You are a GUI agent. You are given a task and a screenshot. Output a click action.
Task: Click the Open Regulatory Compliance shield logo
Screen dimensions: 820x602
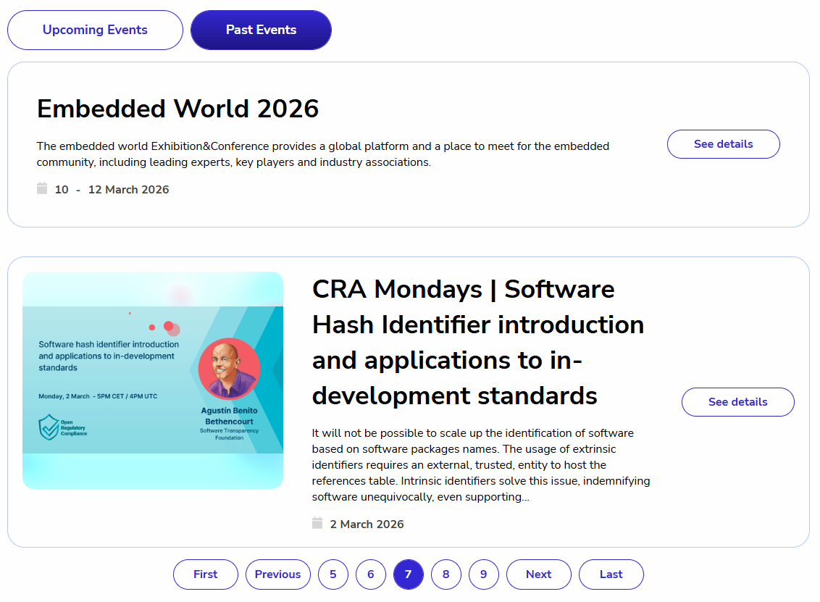tap(49, 427)
